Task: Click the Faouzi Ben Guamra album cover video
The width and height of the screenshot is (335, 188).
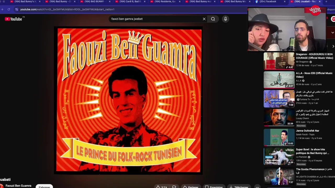Action: 128,100
